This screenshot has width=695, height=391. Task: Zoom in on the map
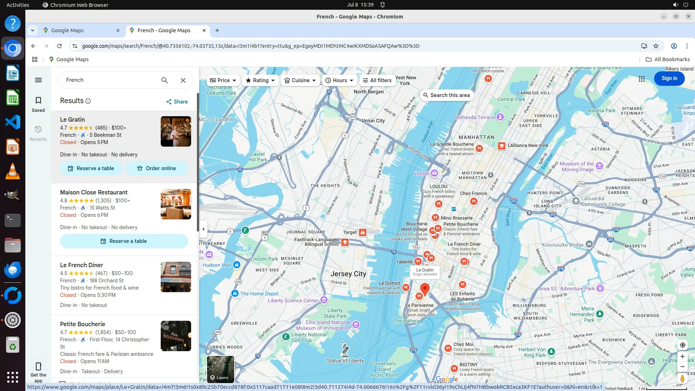point(682,357)
